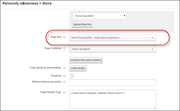Open the File Name None Specified dropdown
Screen dimensions: 180x111
pyautogui.click(x=99, y=16)
